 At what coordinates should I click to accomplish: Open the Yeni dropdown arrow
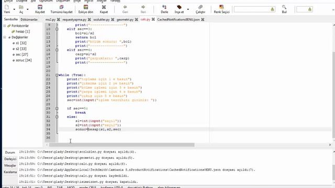(14, 9)
